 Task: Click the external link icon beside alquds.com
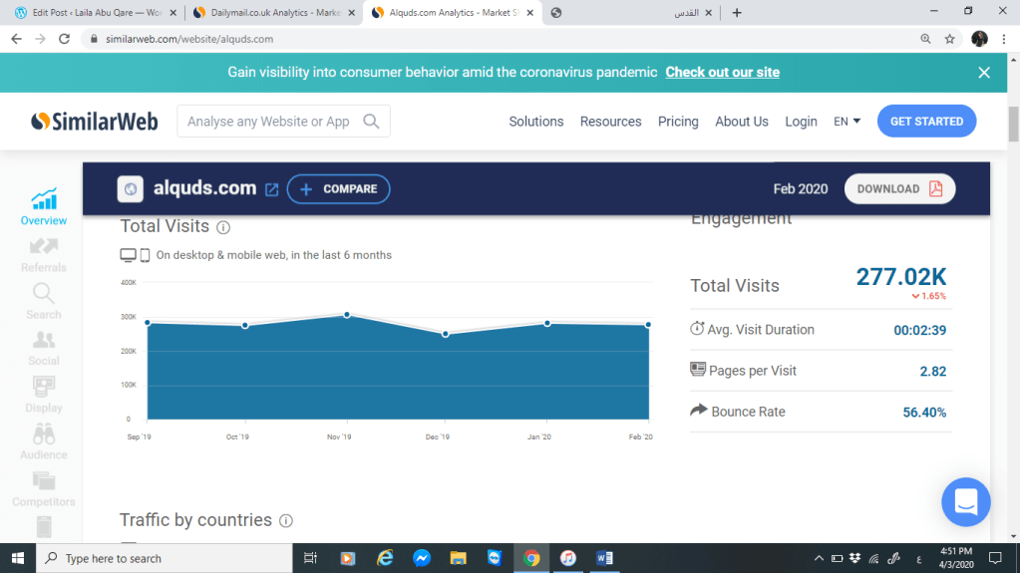click(x=271, y=189)
